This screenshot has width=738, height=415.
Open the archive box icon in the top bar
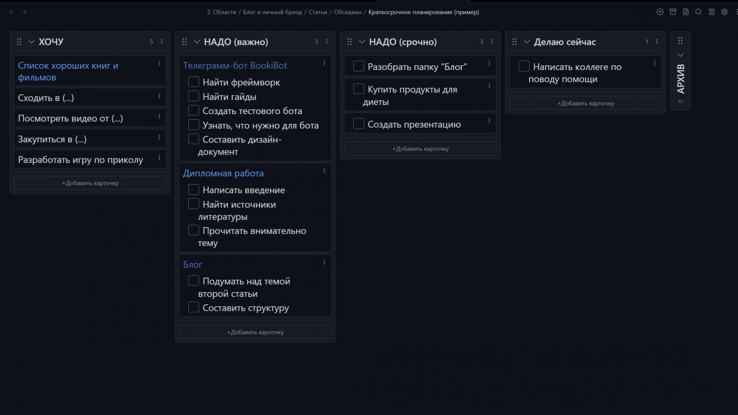[x=673, y=12]
